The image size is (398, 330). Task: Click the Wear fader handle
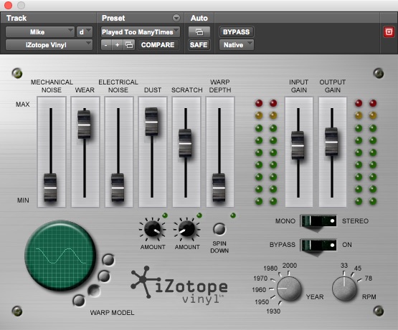tap(84, 124)
